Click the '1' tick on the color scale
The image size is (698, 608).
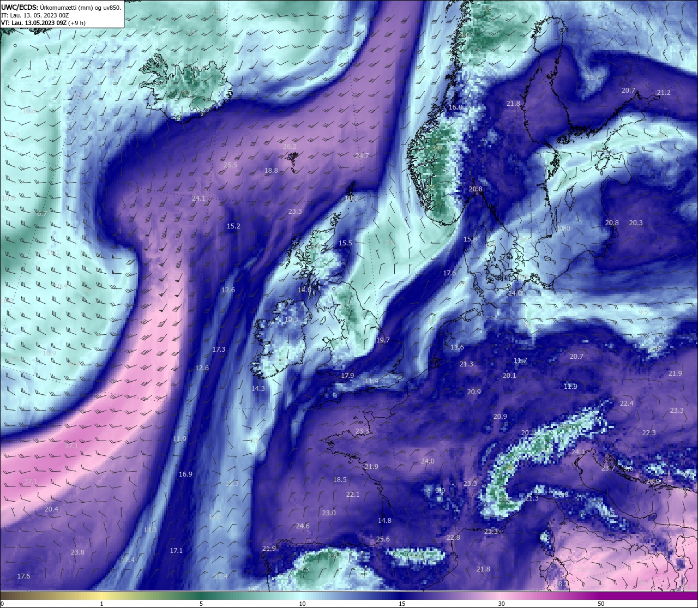point(101,604)
